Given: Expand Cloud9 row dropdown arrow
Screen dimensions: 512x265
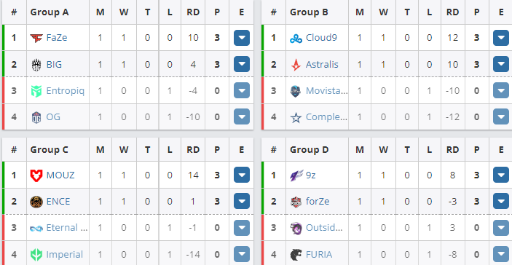Looking at the screenshot, I should pyautogui.click(x=501, y=38).
